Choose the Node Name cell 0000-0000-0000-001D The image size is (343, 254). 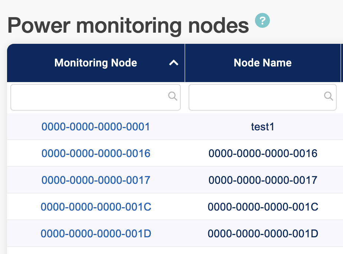(x=262, y=234)
